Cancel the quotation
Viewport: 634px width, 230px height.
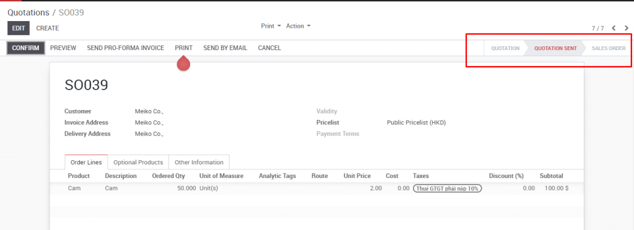[x=269, y=48]
